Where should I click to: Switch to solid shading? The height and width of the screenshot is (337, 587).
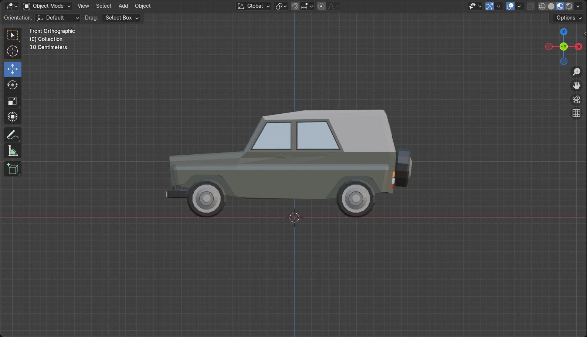tap(551, 6)
